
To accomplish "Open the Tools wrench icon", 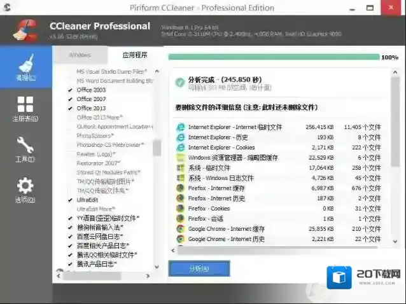I will [x=25, y=145].
